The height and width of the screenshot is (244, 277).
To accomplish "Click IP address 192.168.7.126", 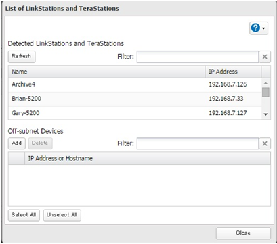I will click(x=228, y=84).
